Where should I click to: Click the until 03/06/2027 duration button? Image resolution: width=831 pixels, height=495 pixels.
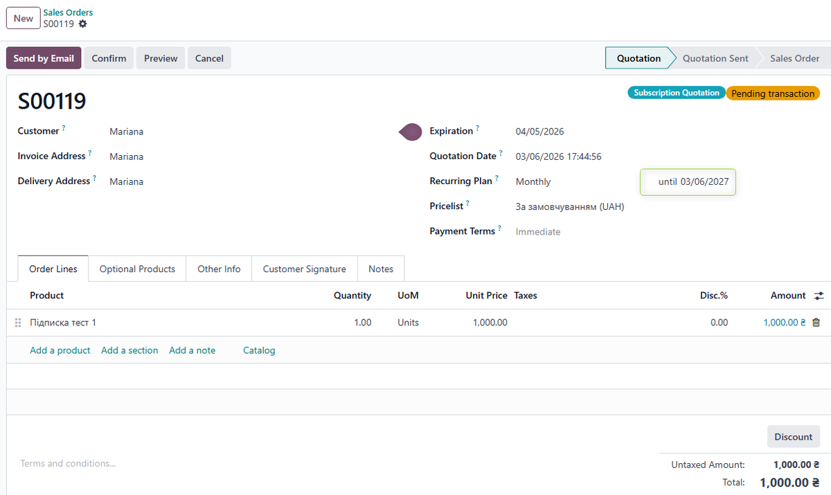pos(688,181)
